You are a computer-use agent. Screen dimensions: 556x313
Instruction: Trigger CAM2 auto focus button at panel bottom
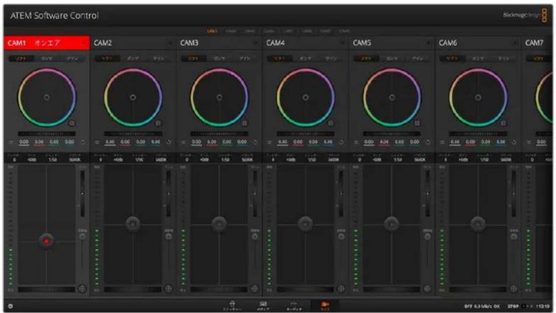coord(168,289)
